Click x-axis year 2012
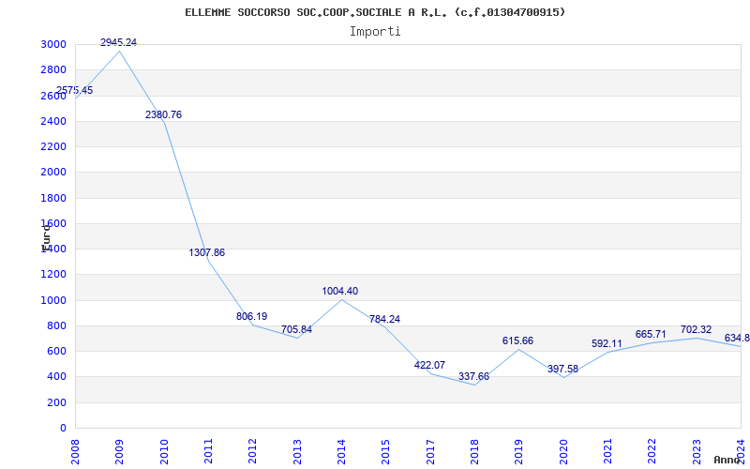 tap(252, 451)
